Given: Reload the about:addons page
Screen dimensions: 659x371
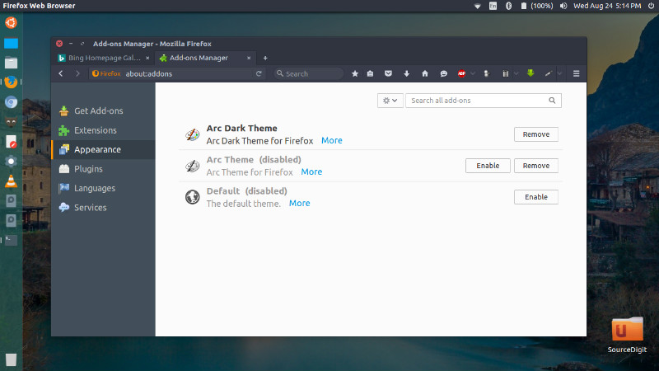Looking at the screenshot, I should coord(259,73).
